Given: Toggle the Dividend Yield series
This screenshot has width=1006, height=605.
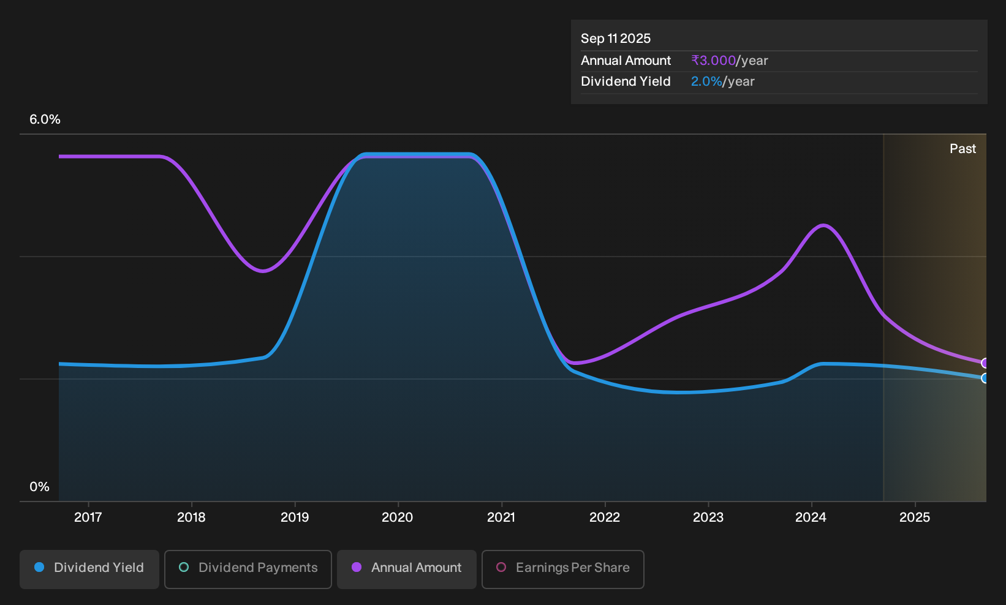Looking at the screenshot, I should 89,569.
